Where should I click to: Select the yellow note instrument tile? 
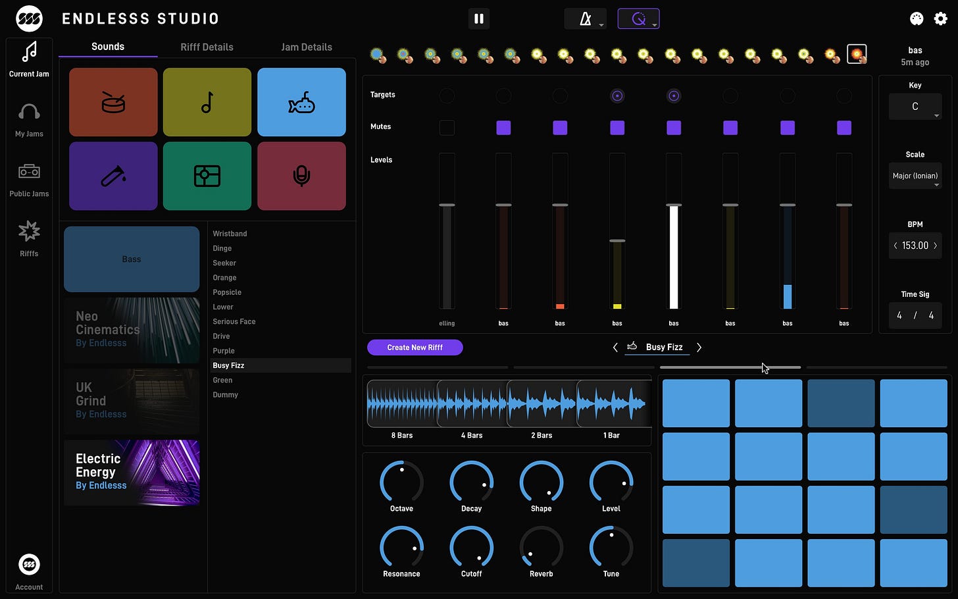coord(207,102)
